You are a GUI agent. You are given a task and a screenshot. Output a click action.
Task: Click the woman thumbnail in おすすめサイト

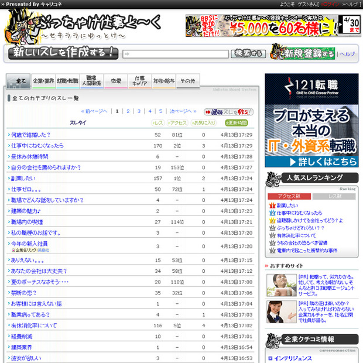[x=282, y=312]
